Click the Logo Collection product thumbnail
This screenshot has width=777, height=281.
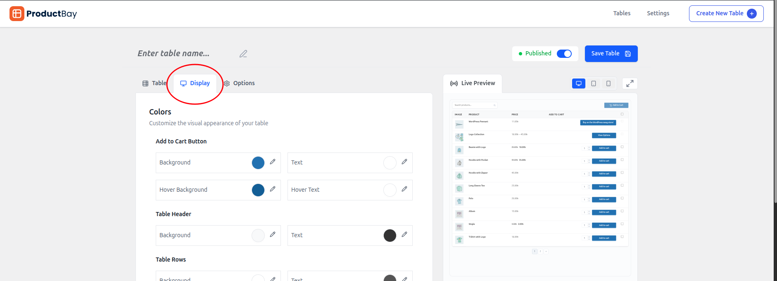[459, 137]
